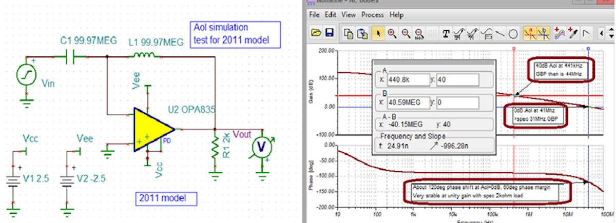The width and height of the screenshot is (616, 223).
Task: Click cursor B x field showing 40.59MEG
Action: pyautogui.click(x=407, y=102)
